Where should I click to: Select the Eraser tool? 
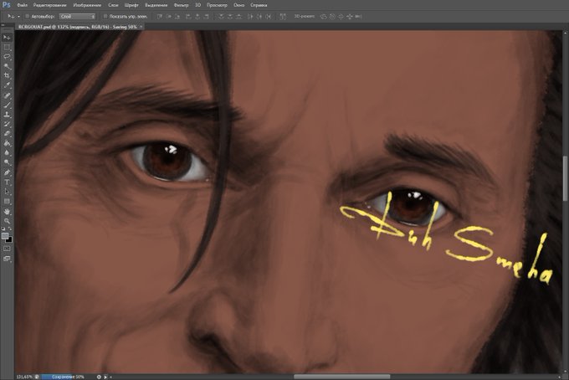7,134
